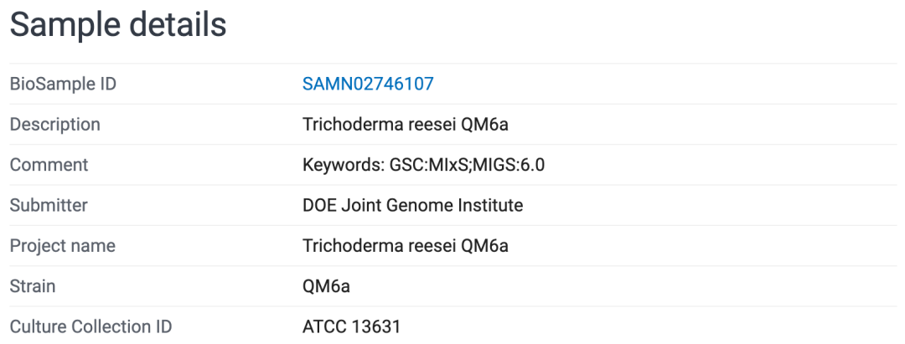The height and width of the screenshot is (344, 905).
Task: Click the Project name row label
Action: click(x=63, y=246)
